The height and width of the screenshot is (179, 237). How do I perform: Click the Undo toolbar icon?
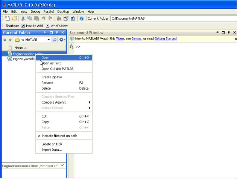[44, 18]
